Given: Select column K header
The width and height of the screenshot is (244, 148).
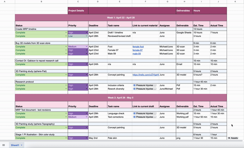Looking at the screenshot, I should pos(235,2).
